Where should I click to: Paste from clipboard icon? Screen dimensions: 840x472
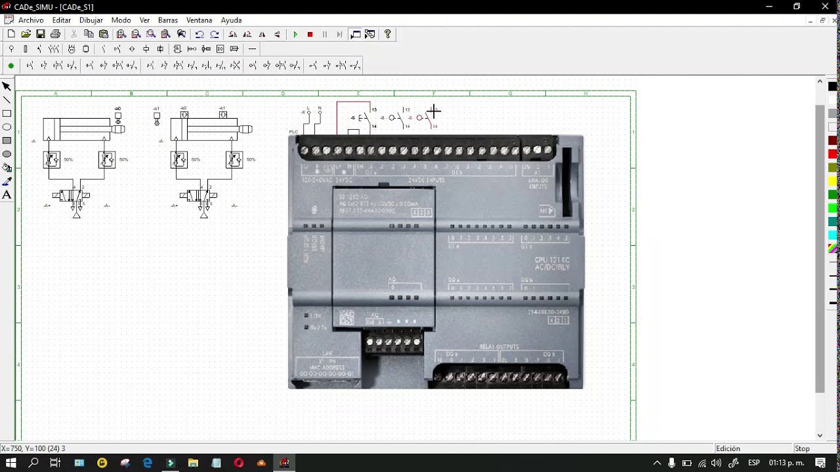coord(104,34)
